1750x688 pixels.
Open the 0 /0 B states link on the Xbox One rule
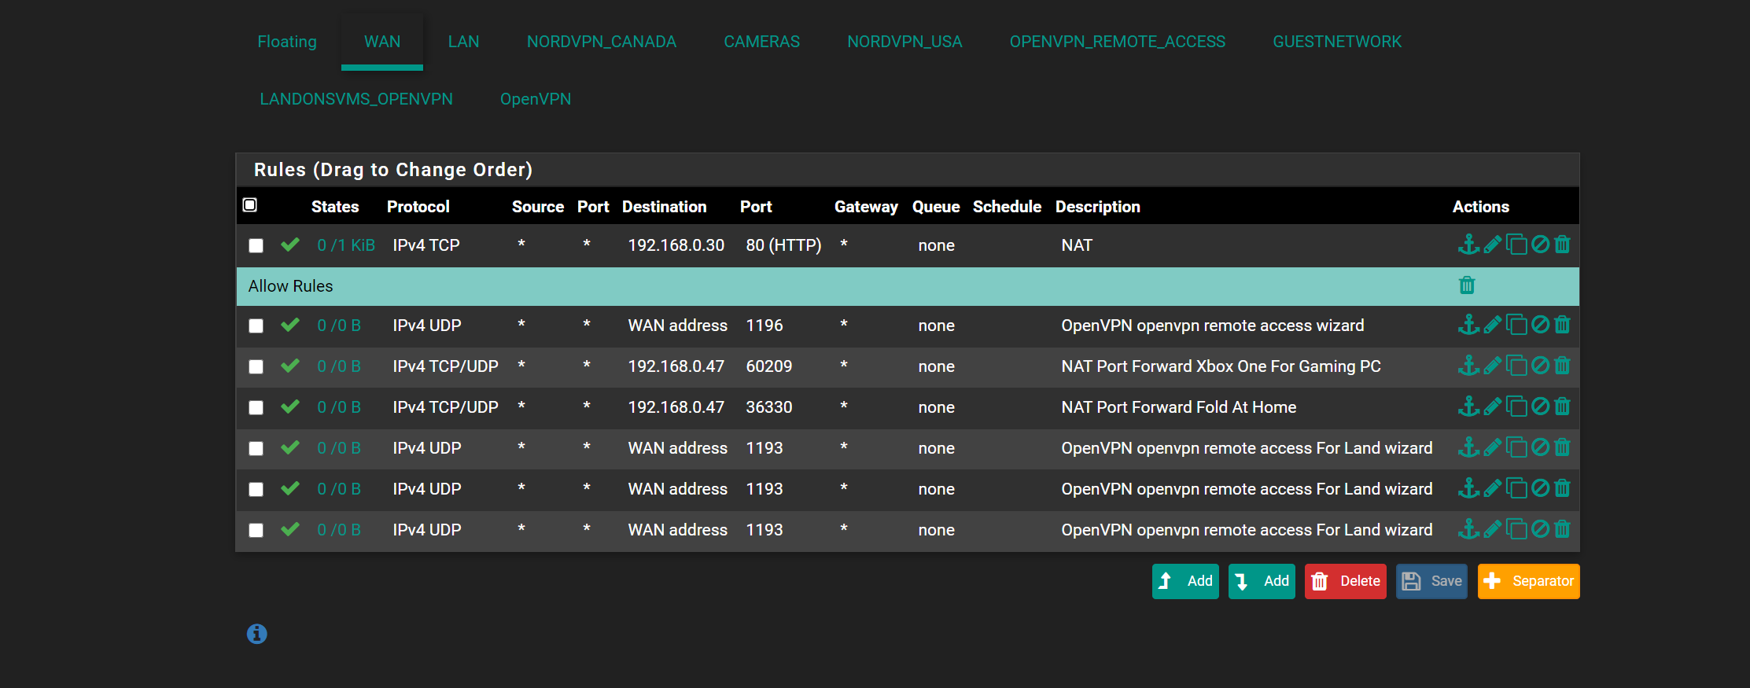point(339,366)
